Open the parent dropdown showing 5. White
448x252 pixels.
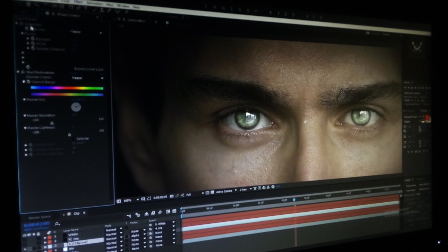click(165, 224)
